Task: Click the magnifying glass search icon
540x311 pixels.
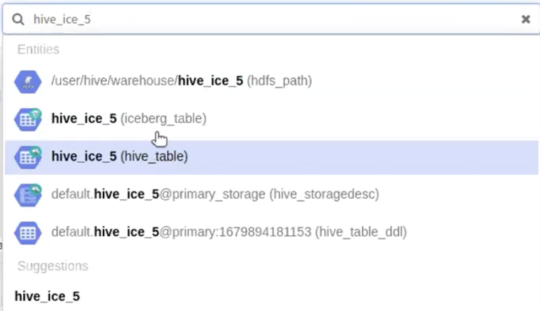Action: point(18,19)
